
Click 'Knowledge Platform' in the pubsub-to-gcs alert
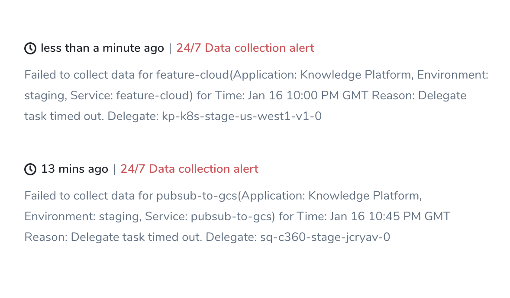coord(365,196)
